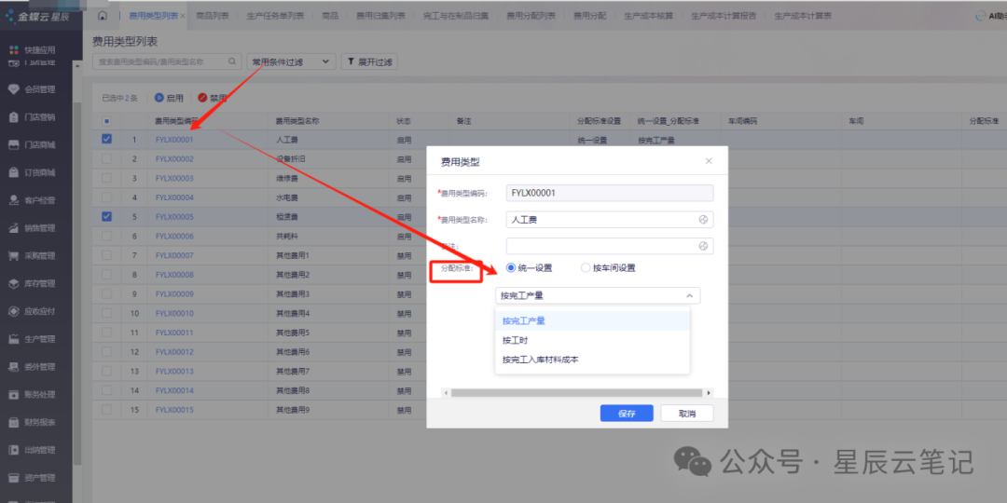Uncheck the row 5 租赁费 checkbox
The height and width of the screenshot is (503, 1007).
tap(106, 217)
